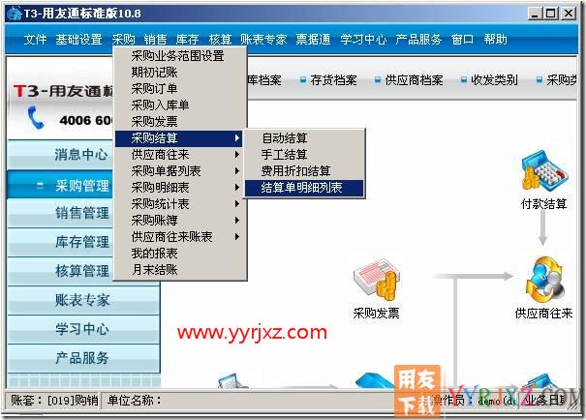
Task: Expand the 采购账簿 submenu arrow
Action: (x=237, y=221)
